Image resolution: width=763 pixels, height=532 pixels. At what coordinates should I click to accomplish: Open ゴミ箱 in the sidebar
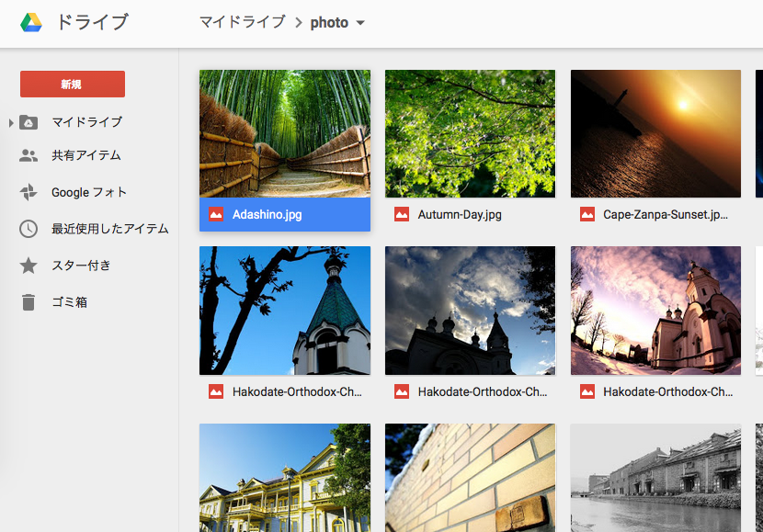tap(70, 302)
